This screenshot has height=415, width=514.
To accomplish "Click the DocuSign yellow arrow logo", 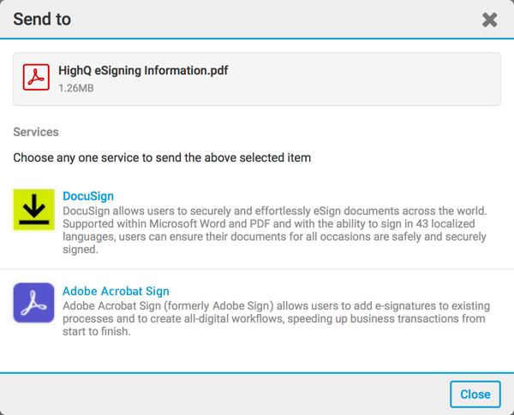I will pyautogui.click(x=34, y=210).
